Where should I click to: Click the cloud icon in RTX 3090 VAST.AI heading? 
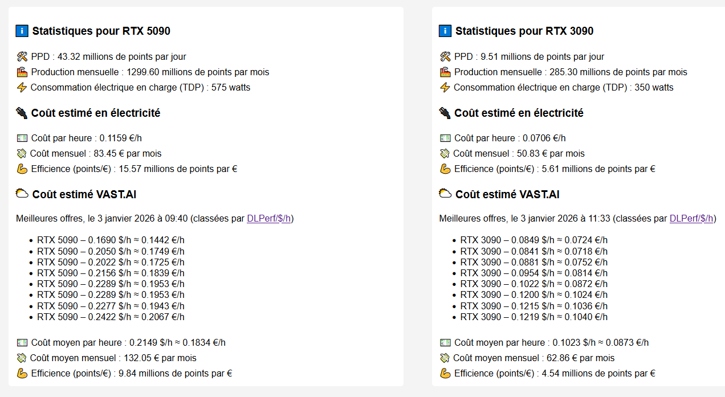pos(445,194)
